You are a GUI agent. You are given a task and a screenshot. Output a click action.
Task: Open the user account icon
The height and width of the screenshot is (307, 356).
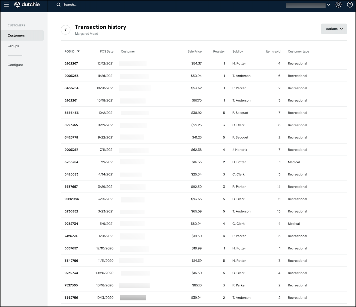pyautogui.click(x=339, y=4)
